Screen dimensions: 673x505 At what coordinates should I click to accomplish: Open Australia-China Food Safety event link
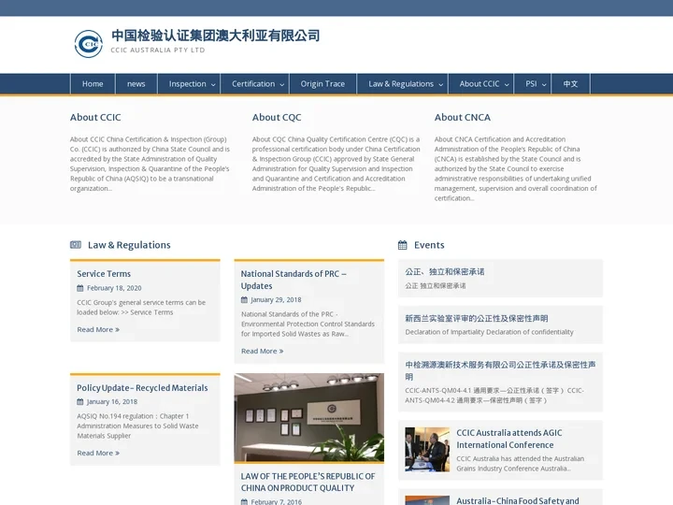(x=518, y=500)
